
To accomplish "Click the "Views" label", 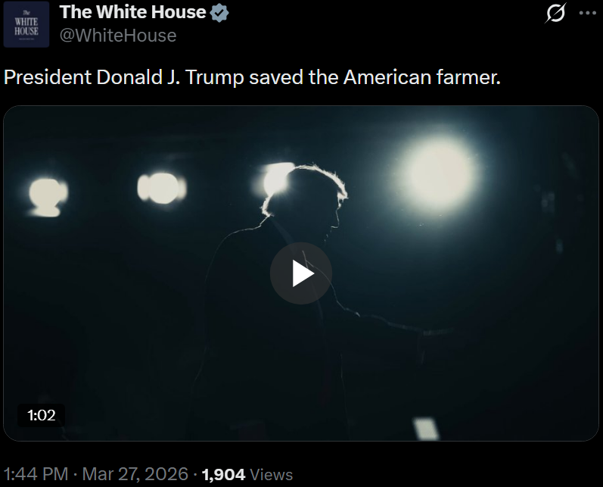I will (271, 475).
